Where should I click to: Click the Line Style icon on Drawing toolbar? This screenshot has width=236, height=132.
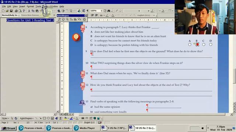[83, 118]
